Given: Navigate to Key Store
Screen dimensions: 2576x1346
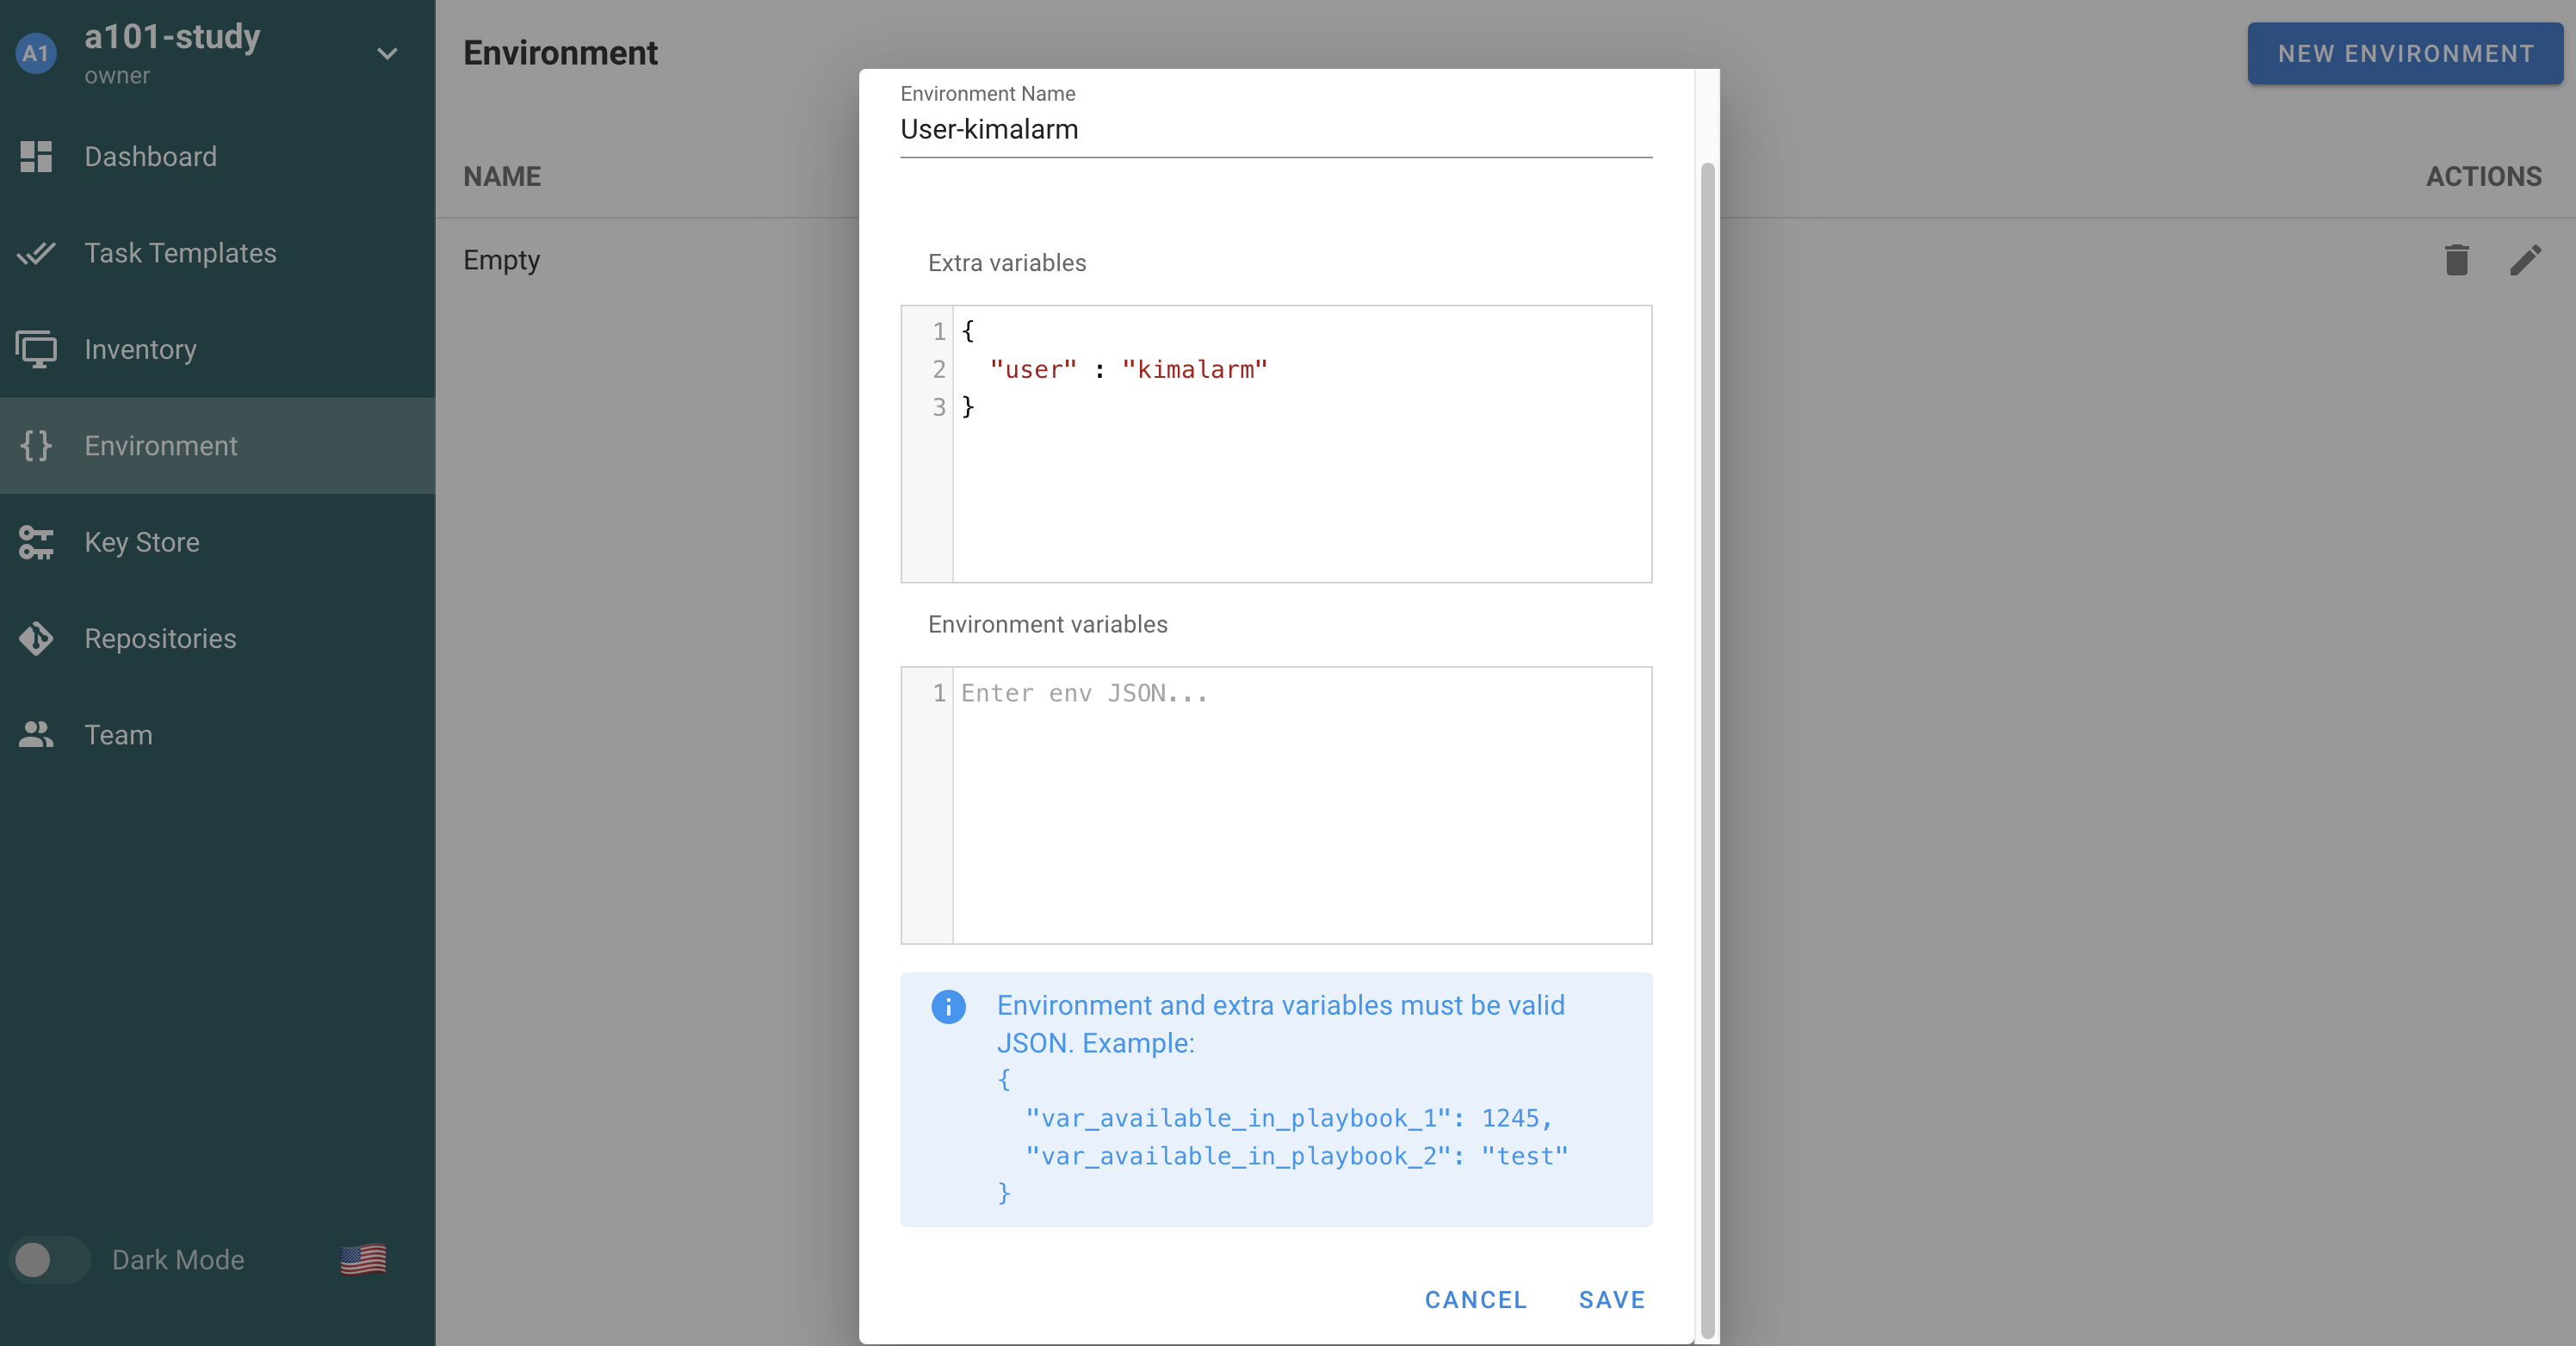Looking at the screenshot, I should point(217,542).
